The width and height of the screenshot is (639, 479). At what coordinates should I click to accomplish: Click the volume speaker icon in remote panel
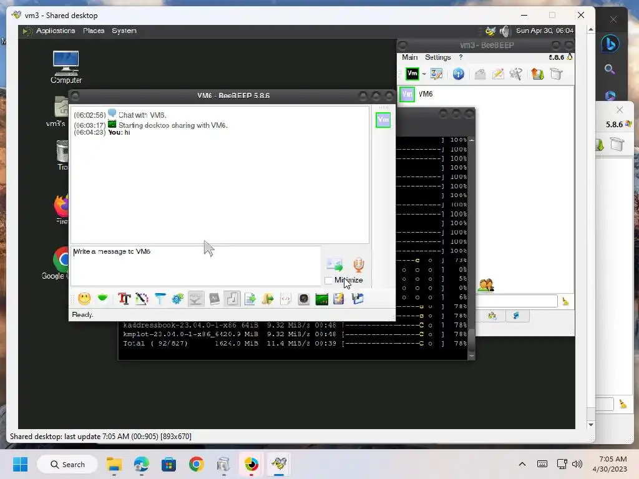click(x=505, y=31)
